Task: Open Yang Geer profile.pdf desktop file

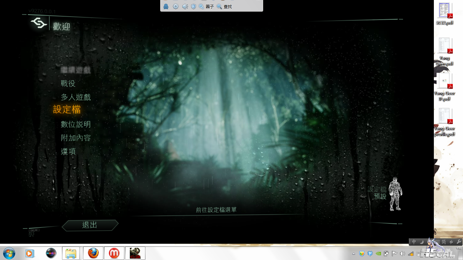Action: point(445,122)
